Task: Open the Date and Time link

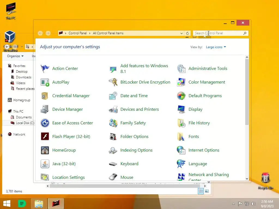Action: pos(134,96)
